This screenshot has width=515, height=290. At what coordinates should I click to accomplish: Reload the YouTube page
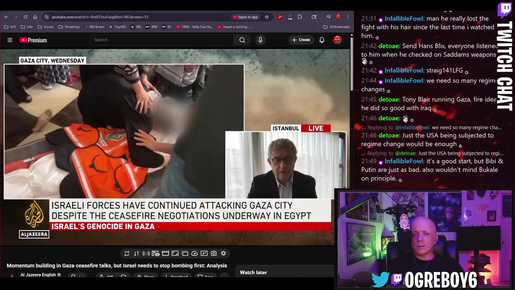click(x=25, y=17)
